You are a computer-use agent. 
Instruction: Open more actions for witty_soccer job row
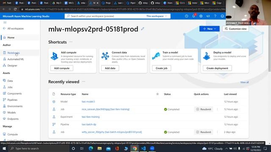coord(217,132)
